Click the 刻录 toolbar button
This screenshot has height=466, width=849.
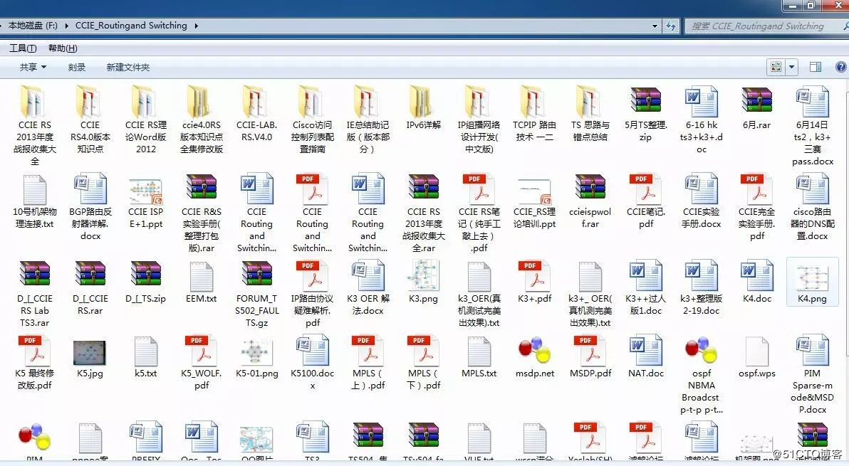(x=77, y=67)
